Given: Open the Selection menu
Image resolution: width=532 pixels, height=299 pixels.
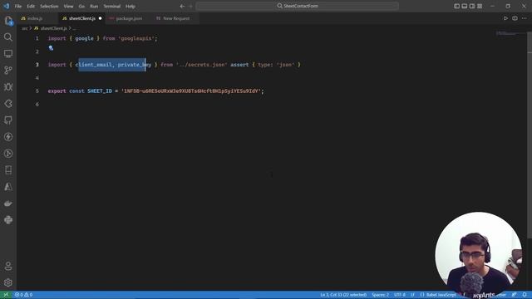Looking at the screenshot, I should click(49, 6).
